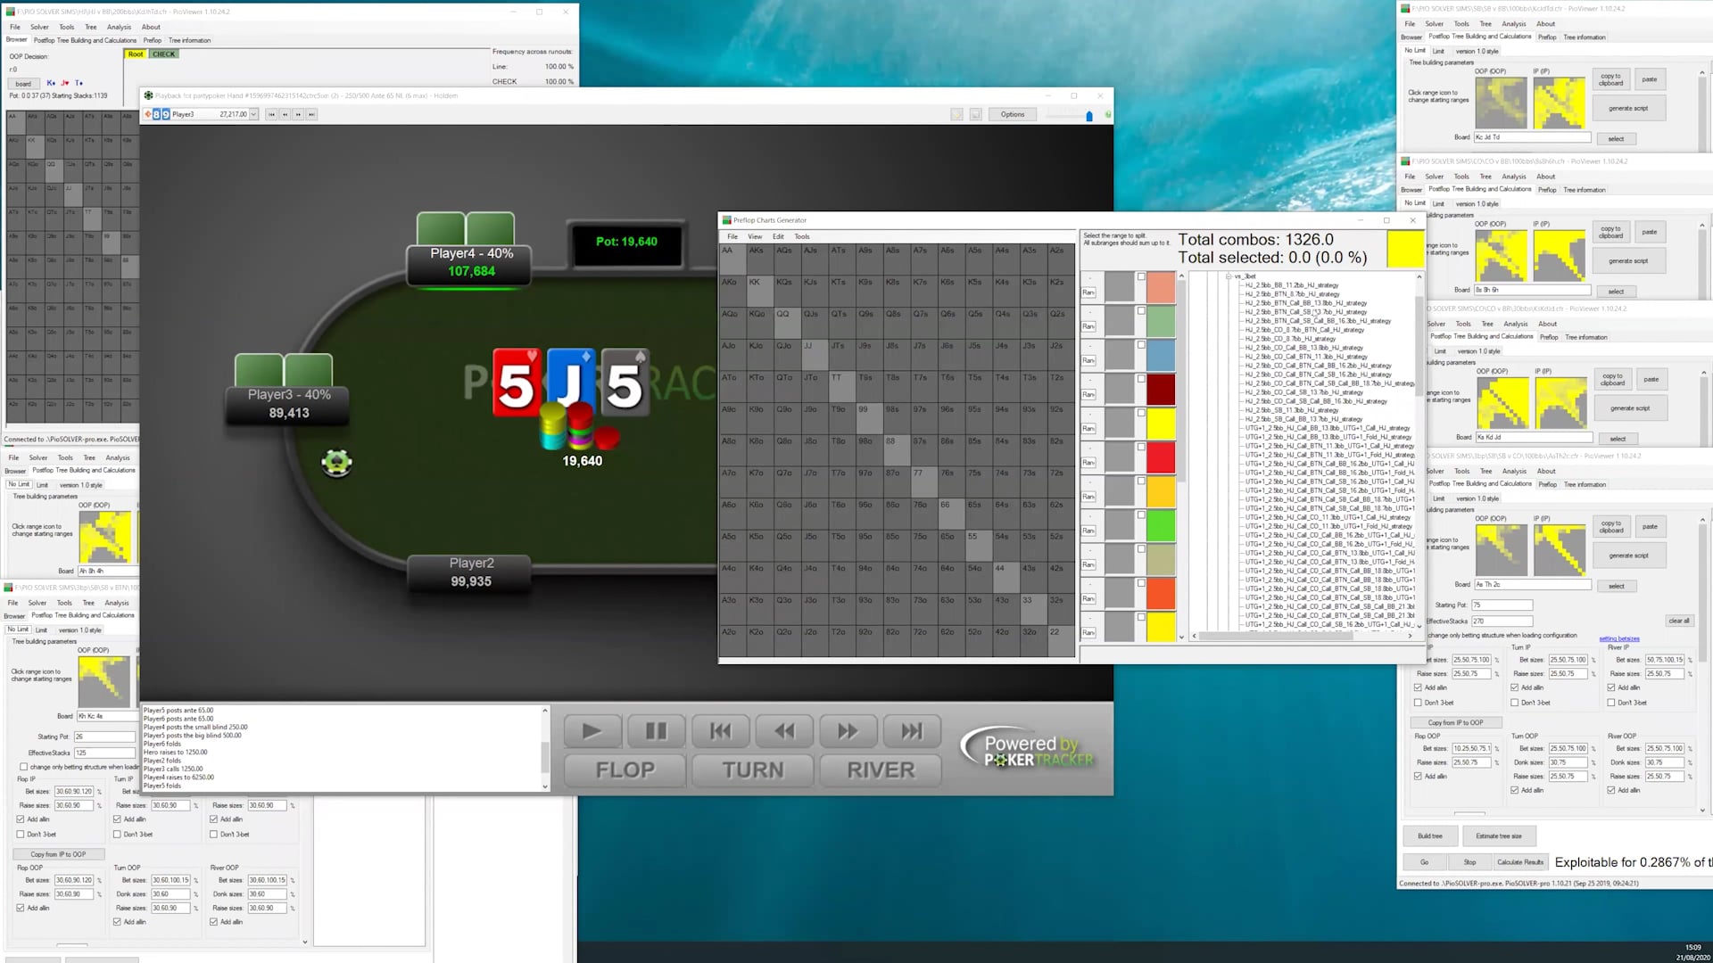The image size is (1713, 963).
Task: Skip to the first action of the hand
Action: 720,730
